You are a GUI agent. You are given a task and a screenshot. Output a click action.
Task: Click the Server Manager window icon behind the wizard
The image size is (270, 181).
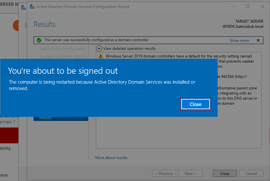click(x=24, y=7)
